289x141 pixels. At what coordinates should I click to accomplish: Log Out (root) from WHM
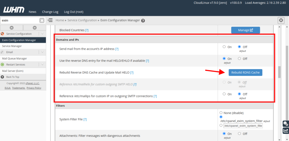(x=74, y=12)
